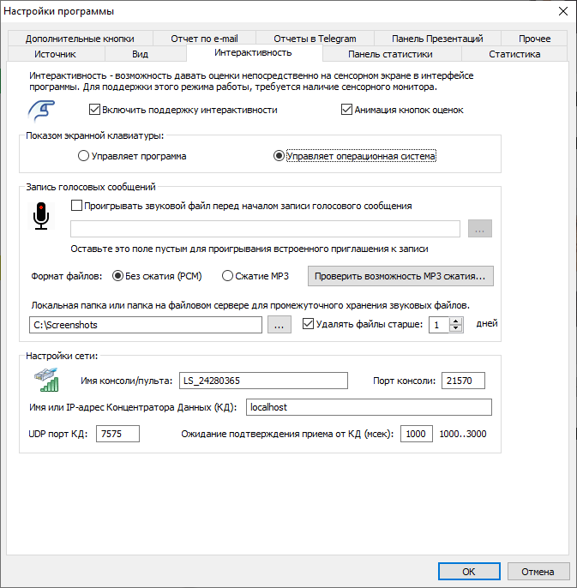
Task: Click the microphone voice recording icon
Action: coord(41,217)
